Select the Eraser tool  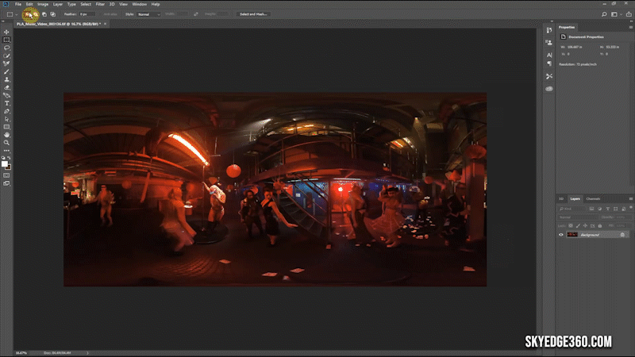[6, 87]
